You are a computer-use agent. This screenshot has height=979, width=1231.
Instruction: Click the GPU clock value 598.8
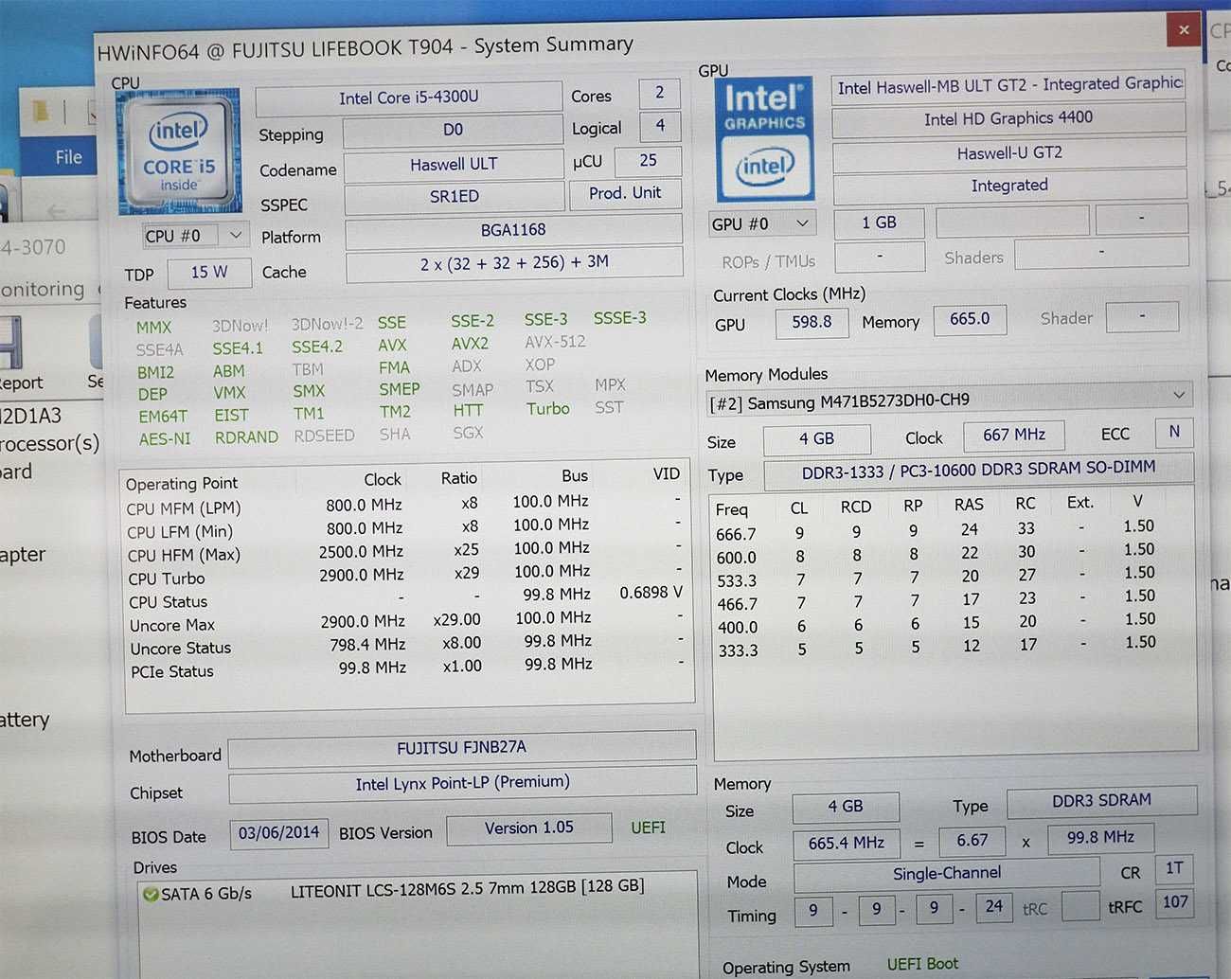point(812,322)
